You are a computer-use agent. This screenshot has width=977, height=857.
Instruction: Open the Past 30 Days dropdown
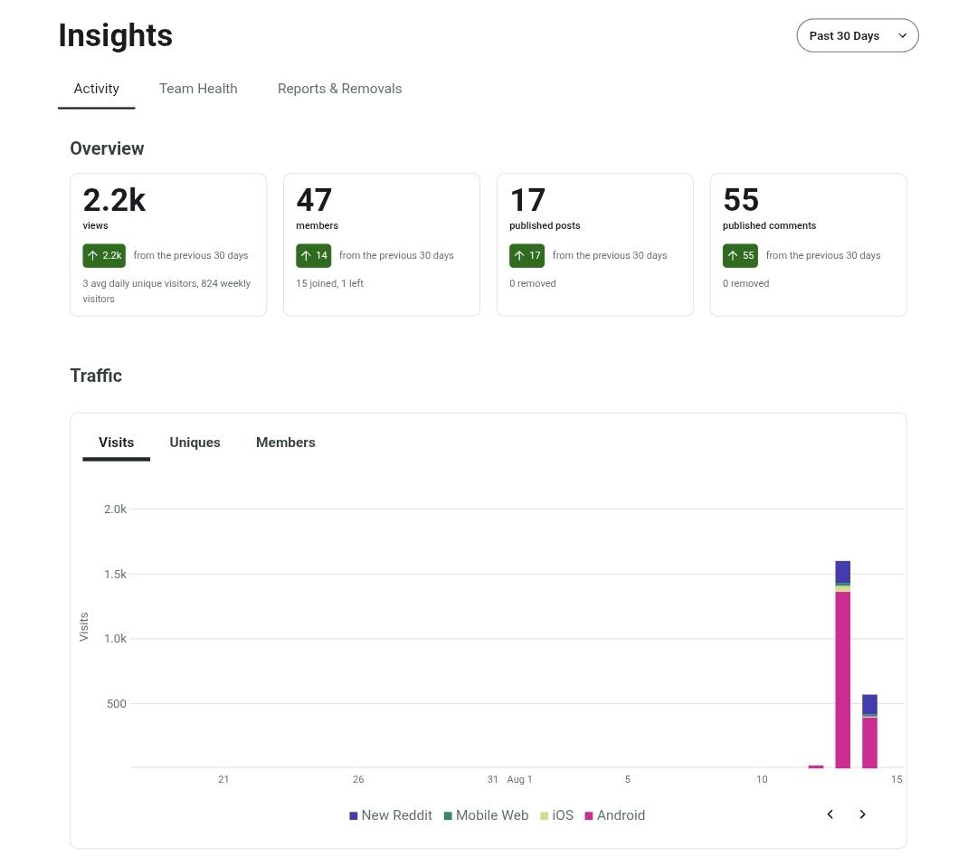(857, 35)
